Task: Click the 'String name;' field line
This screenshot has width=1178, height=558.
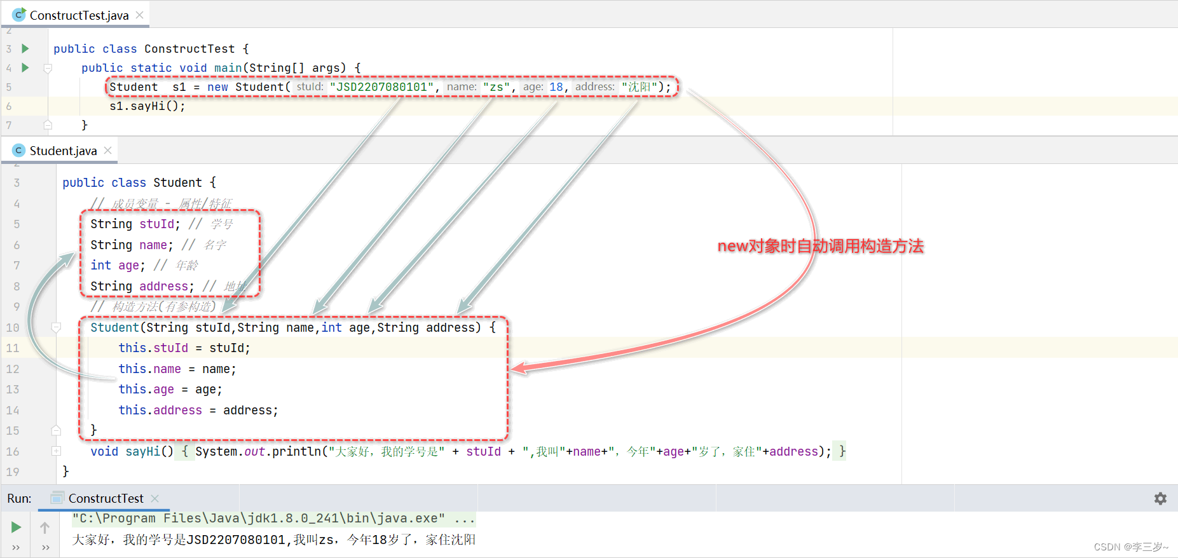Action: pyautogui.click(x=132, y=245)
